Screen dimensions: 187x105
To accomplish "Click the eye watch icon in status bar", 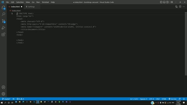I will (x=13, y=99).
